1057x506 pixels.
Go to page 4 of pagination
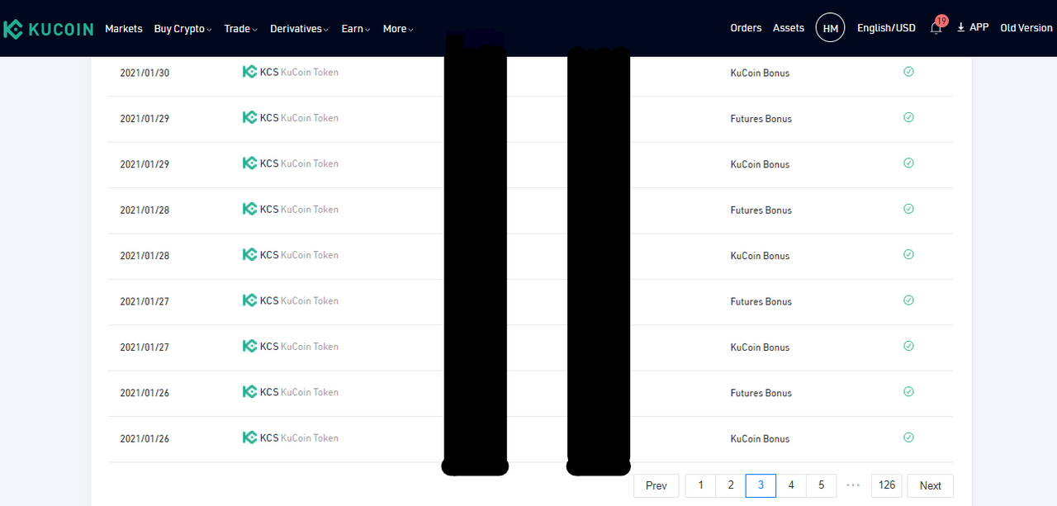(x=791, y=485)
